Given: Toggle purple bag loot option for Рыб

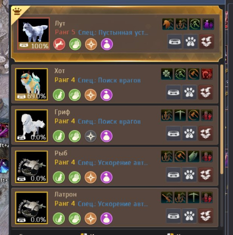Looking at the screenshot, I should [106, 177].
